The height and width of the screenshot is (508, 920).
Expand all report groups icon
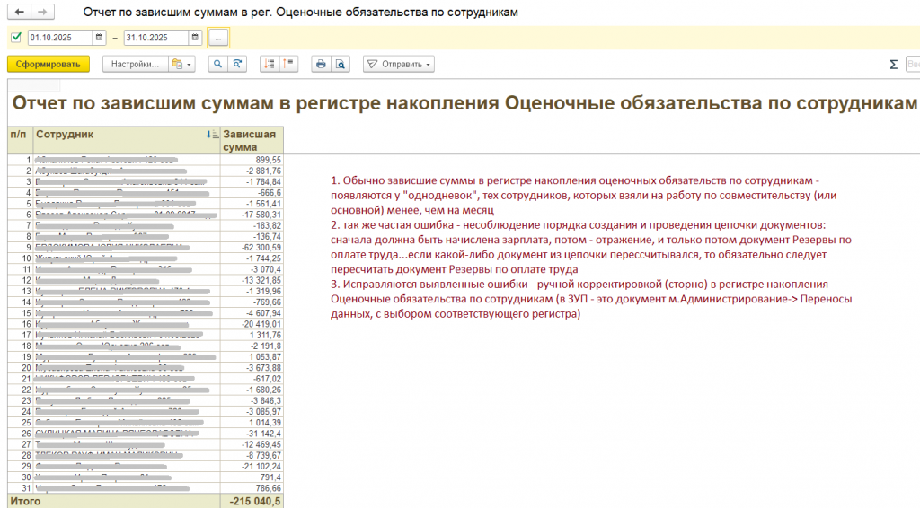pyautogui.click(x=269, y=64)
